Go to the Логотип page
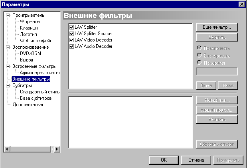Viewport: 247px width, 168px height. (x=28, y=34)
